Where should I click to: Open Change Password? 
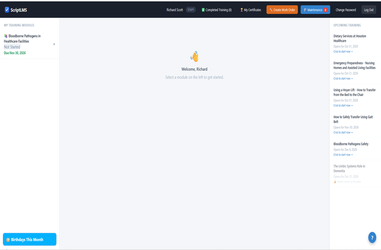pyautogui.click(x=346, y=10)
